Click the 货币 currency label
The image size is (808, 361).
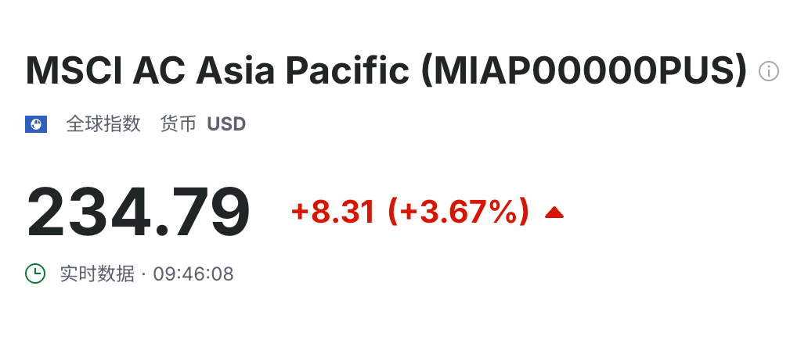(x=178, y=124)
